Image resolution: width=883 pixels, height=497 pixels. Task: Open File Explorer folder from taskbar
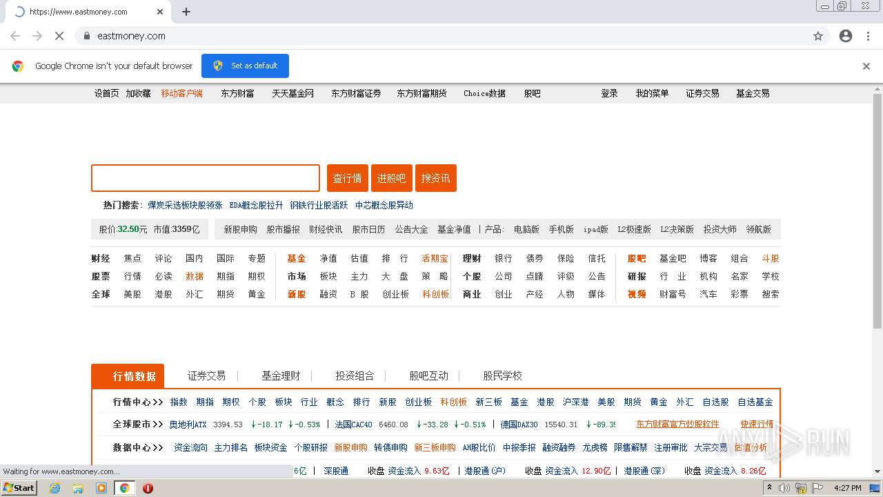coord(78,488)
